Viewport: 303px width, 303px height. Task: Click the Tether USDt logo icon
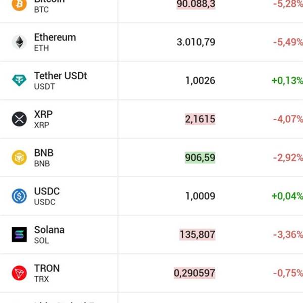[x=19, y=80]
